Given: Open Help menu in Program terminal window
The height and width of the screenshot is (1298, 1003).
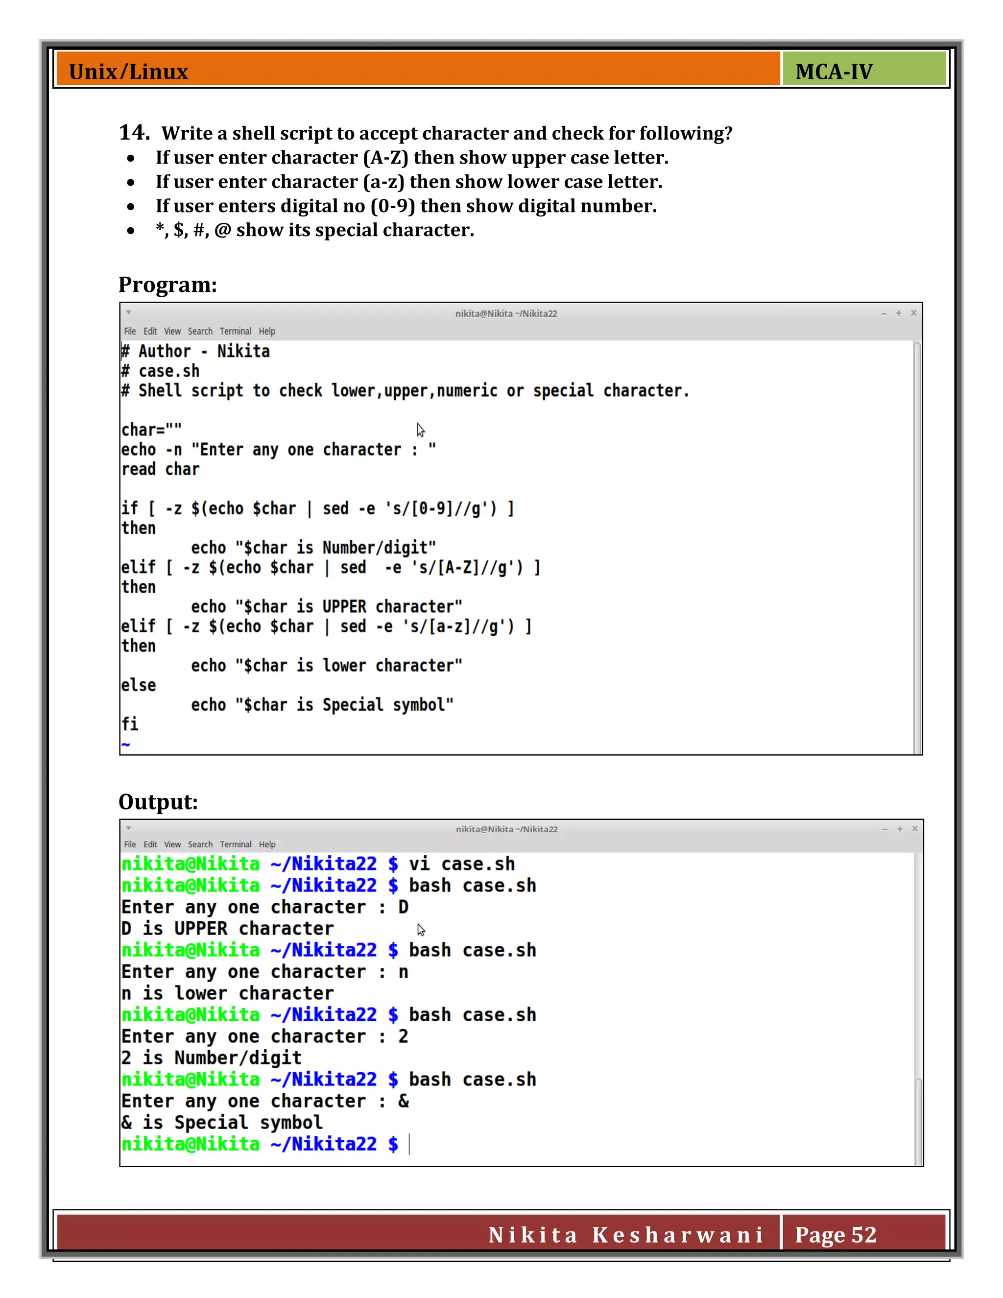Looking at the screenshot, I should click(x=267, y=331).
